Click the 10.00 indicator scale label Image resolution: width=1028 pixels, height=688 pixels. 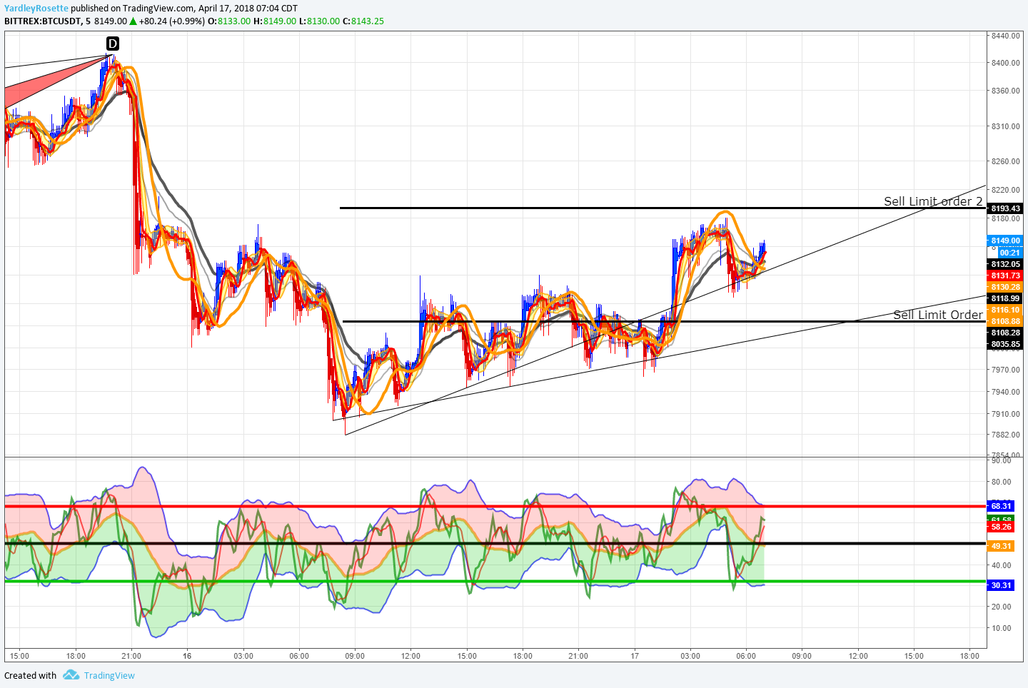[1001, 628]
